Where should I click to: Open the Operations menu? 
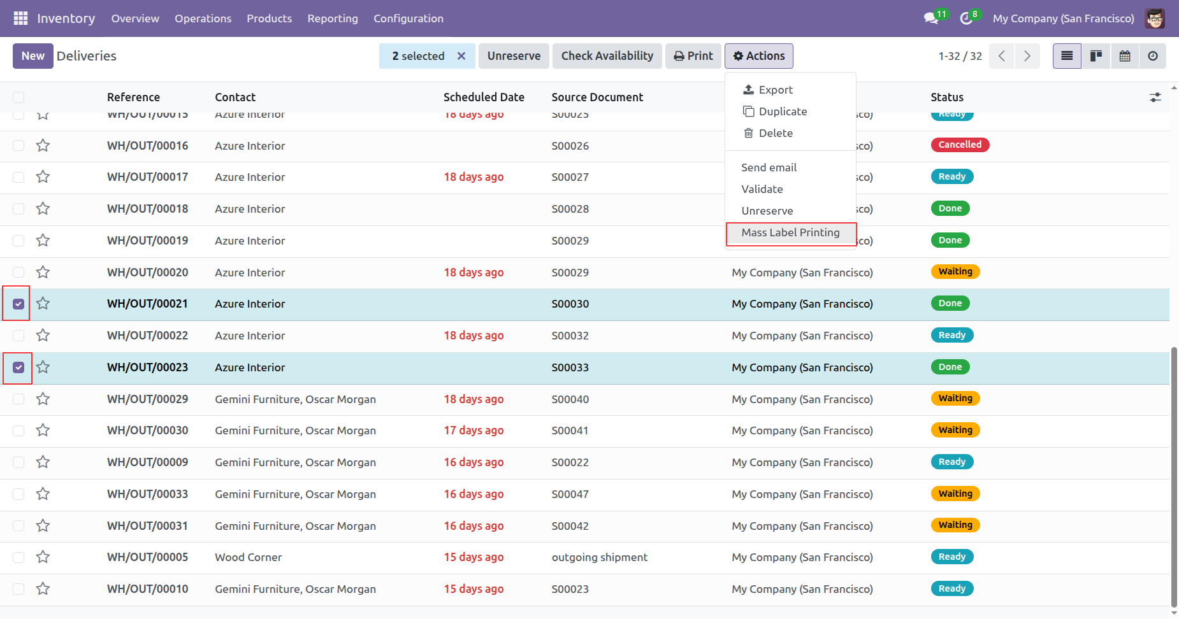coord(203,18)
